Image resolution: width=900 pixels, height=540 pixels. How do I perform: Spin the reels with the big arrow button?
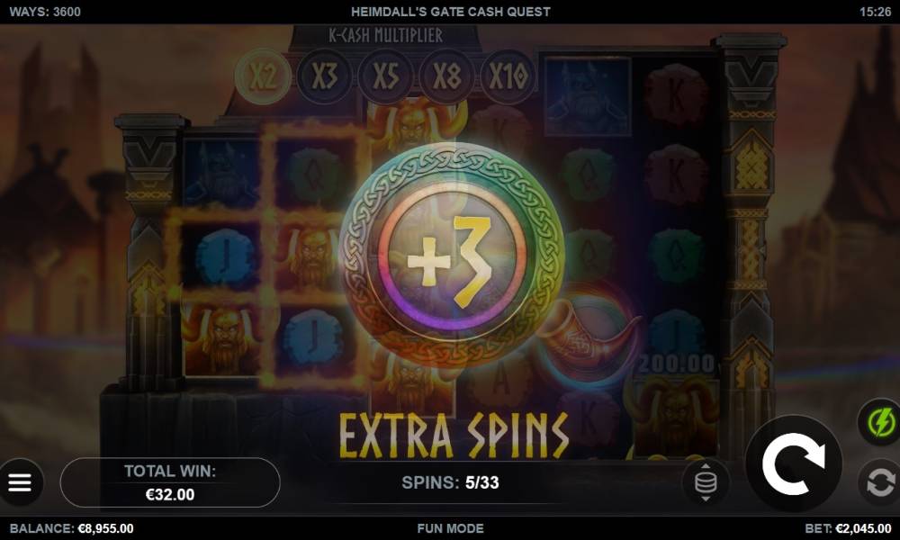[795, 463]
